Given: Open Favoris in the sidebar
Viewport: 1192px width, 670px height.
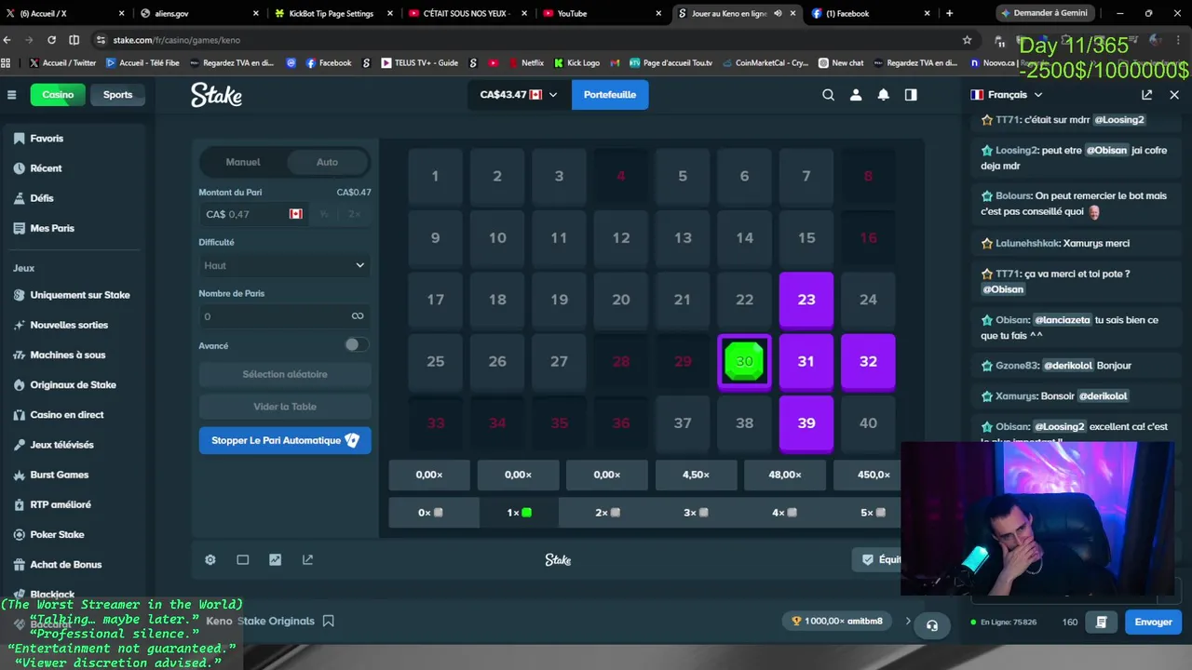Looking at the screenshot, I should (x=47, y=139).
